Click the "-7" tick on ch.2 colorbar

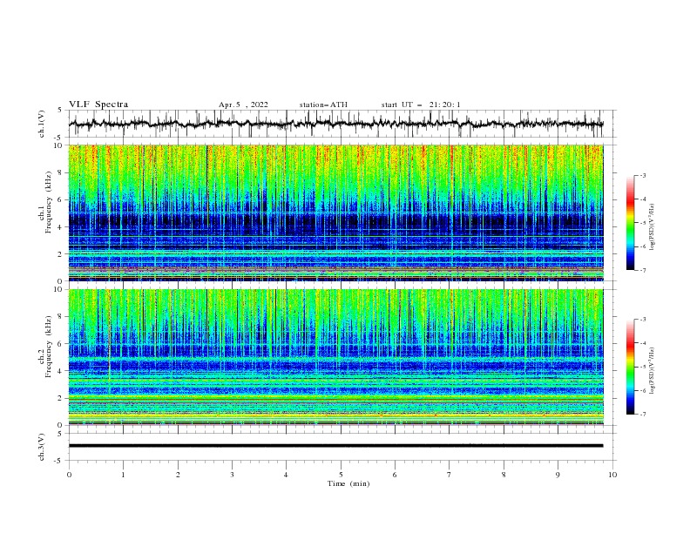pyautogui.click(x=643, y=415)
